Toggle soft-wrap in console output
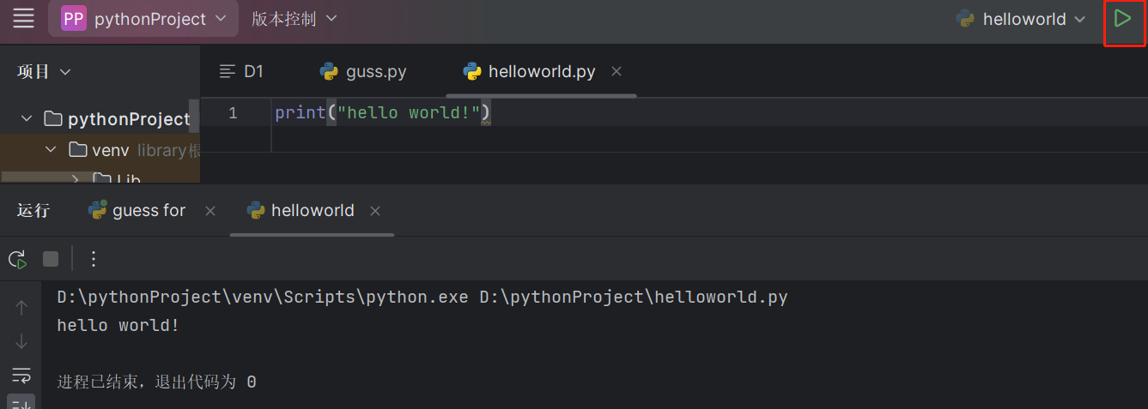The image size is (1148, 409). (x=21, y=375)
